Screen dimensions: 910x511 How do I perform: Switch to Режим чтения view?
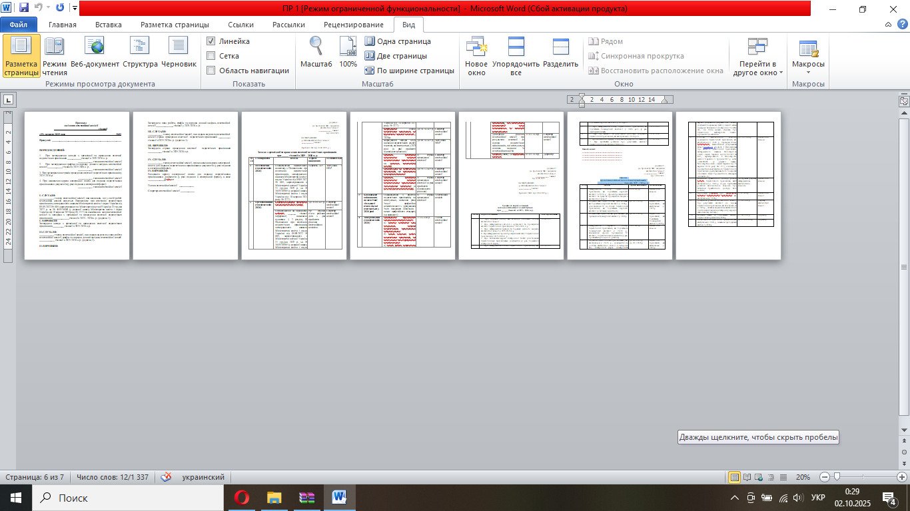(55, 55)
